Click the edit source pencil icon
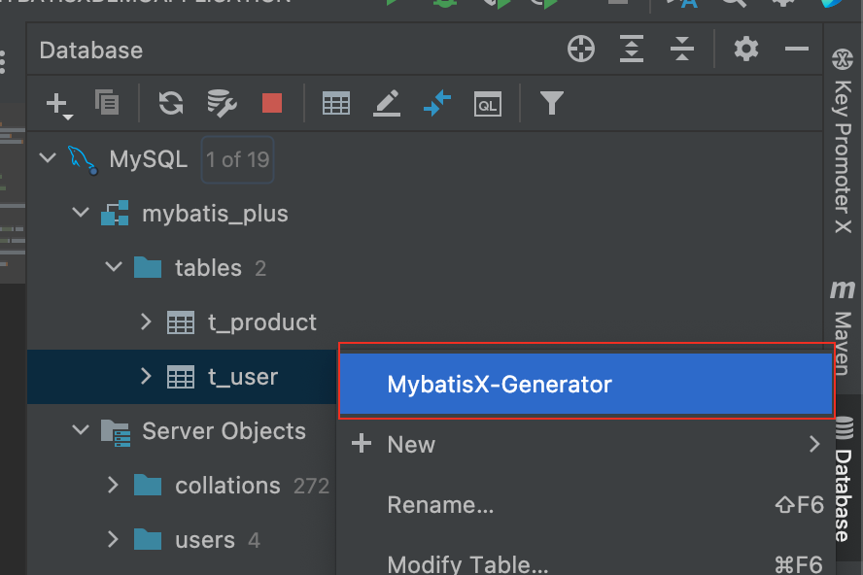Viewport: 863px width, 575px height. coord(387,102)
